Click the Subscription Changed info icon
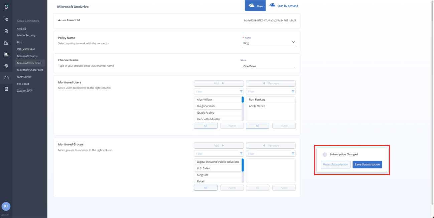434x218 pixels. [x=324, y=154]
